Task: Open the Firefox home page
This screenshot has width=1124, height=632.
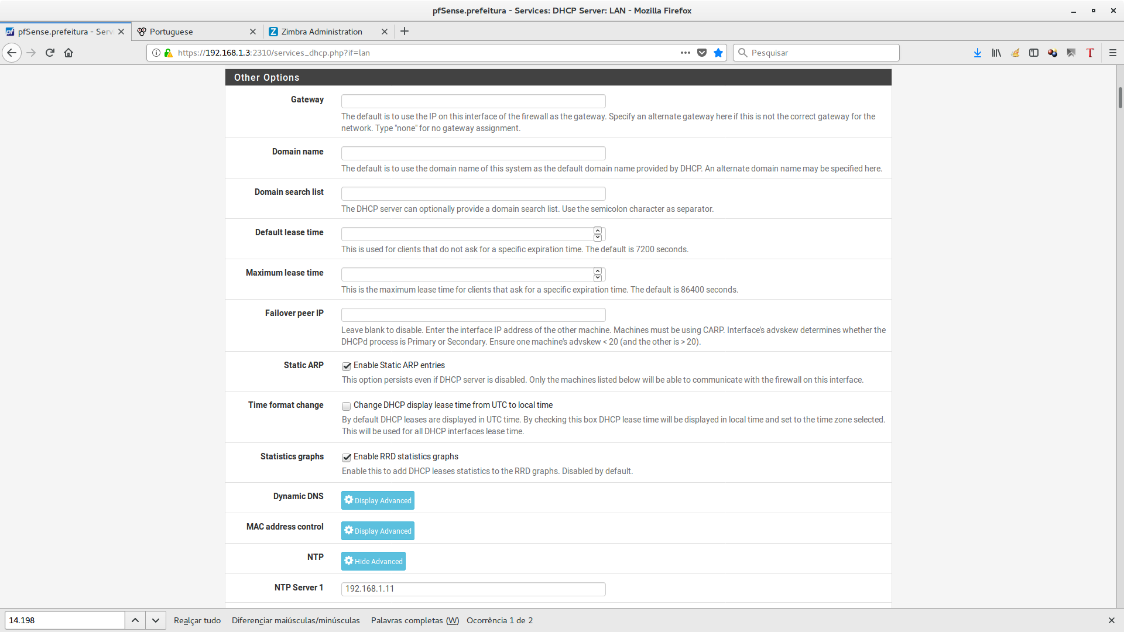Action: tap(68, 53)
